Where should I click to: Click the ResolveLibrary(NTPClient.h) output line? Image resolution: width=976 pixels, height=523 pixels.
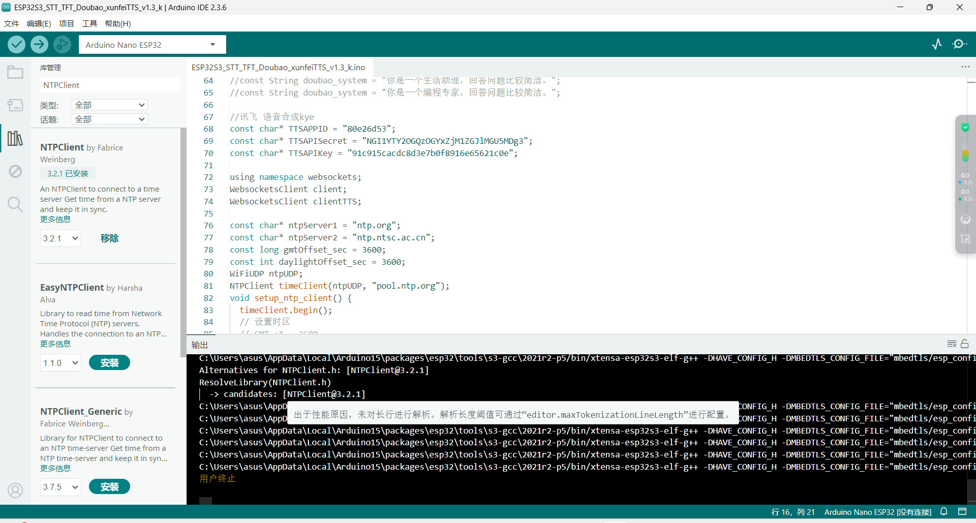(265, 382)
